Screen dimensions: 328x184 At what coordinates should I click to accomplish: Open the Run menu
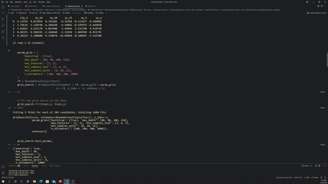(x=35, y=2)
